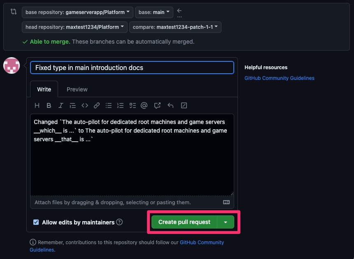
Task: Click the Create pull request button
Action: pyautogui.click(x=184, y=222)
